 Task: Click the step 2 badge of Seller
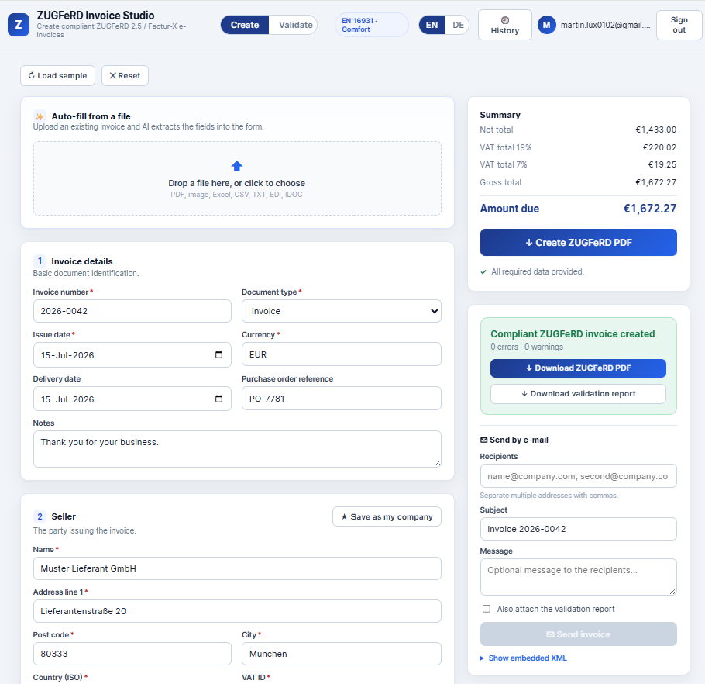point(40,516)
